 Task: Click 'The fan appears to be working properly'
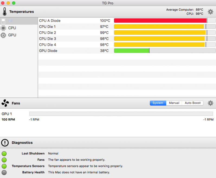(77, 160)
